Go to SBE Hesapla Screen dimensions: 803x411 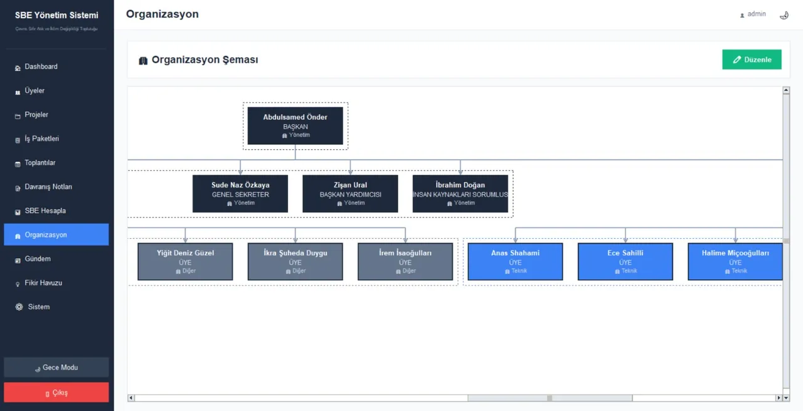56,211
